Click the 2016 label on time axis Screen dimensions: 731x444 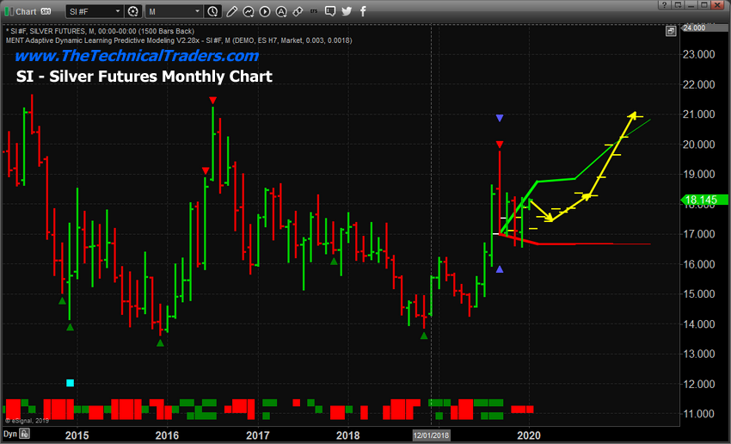tap(167, 435)
